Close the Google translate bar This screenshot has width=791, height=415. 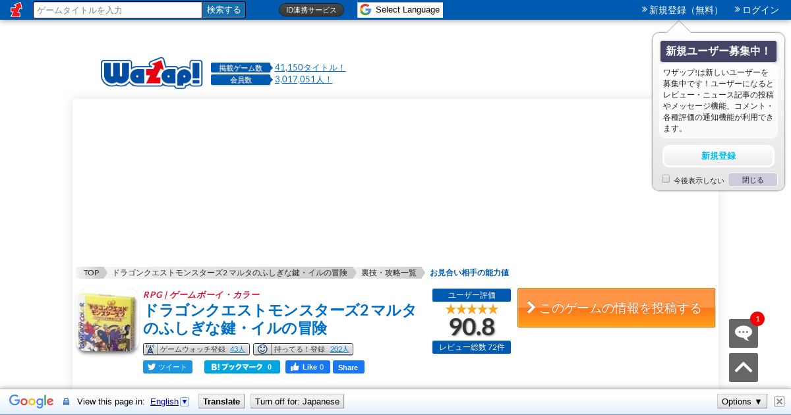point(779,401)
